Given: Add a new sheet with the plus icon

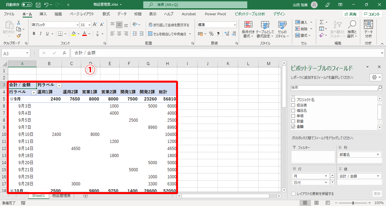Looking at the screenshot, I should (86, 196).
